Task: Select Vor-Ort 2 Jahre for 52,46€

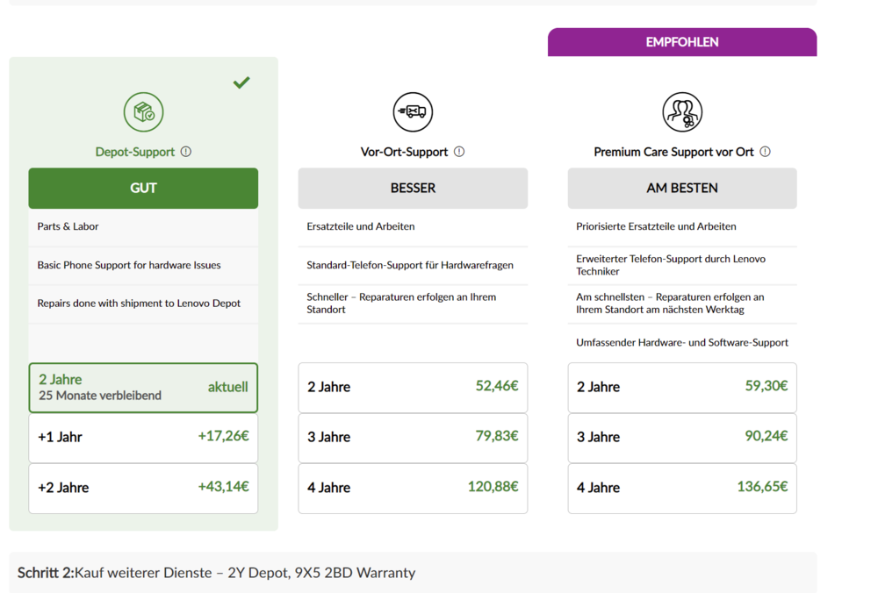Action: coord(413,387)
